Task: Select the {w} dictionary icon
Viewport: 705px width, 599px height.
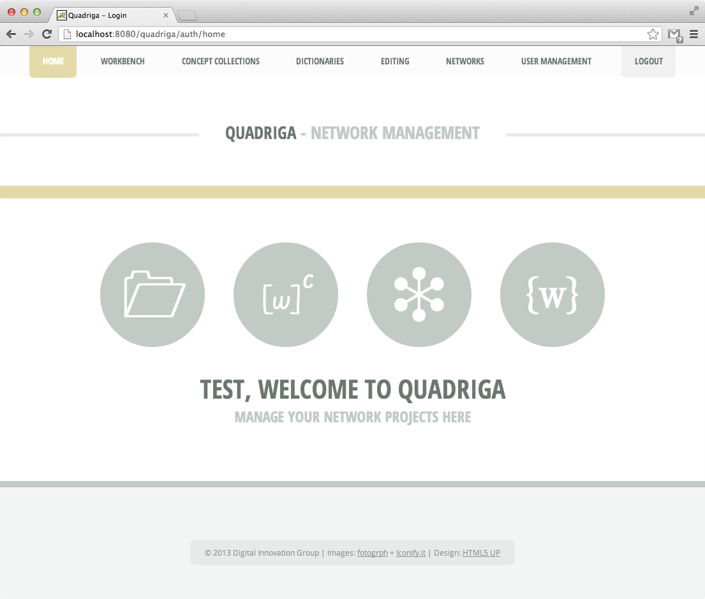Action: [552, 295]
